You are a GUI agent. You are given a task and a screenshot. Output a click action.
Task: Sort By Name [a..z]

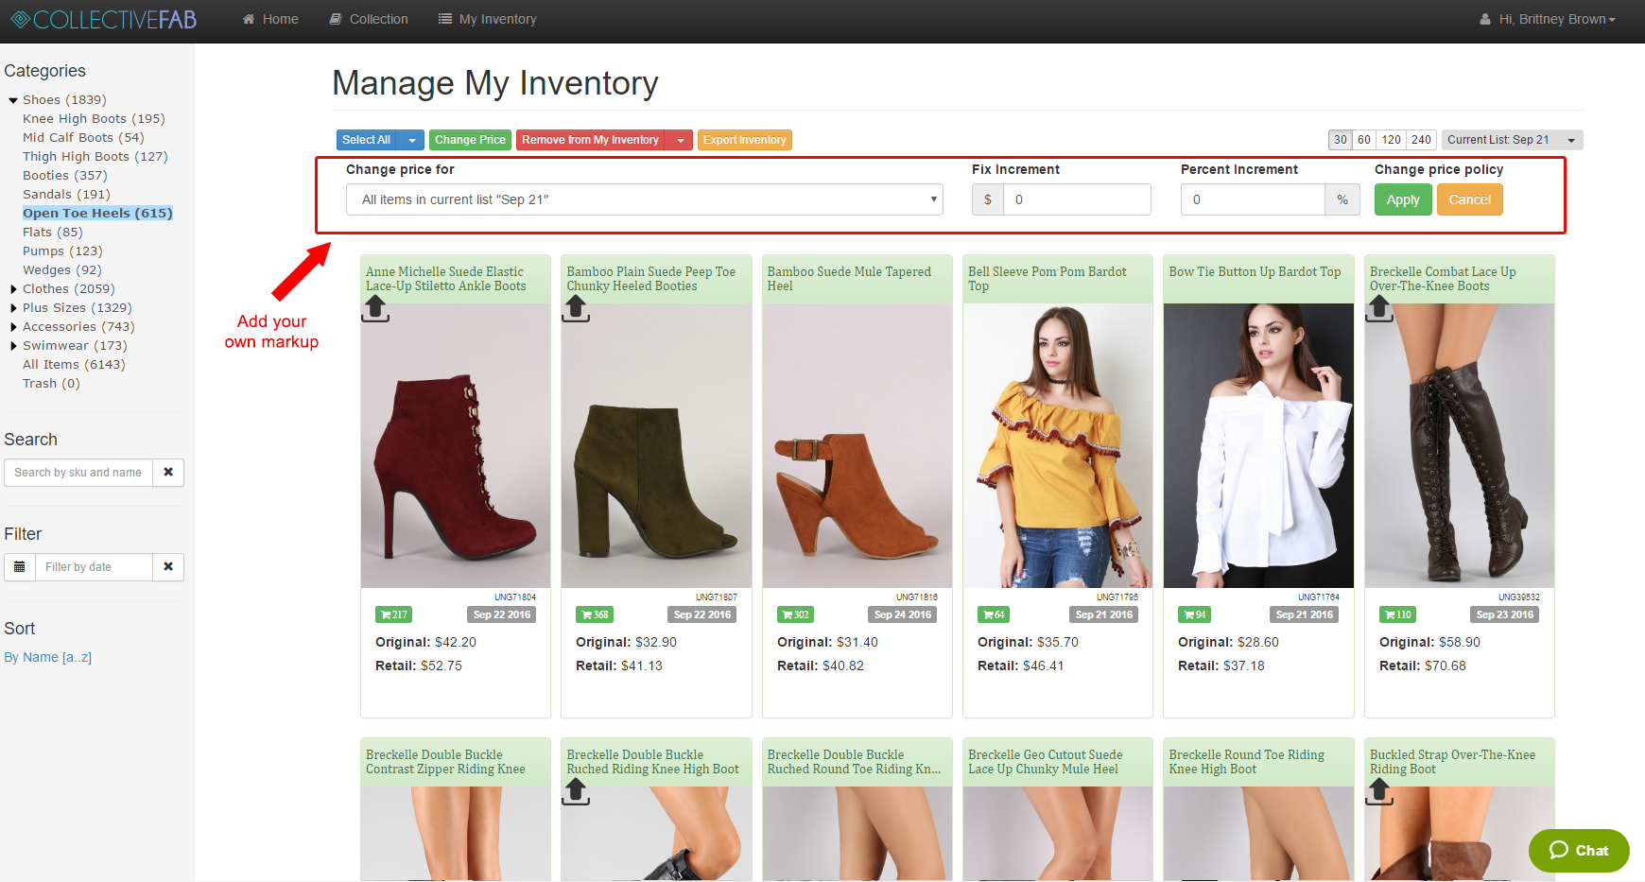point(47,657)
